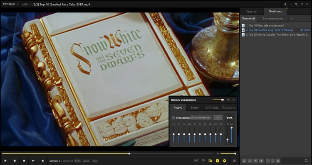Open the PotPlayer main menu dropdown

tap(11, 4)
